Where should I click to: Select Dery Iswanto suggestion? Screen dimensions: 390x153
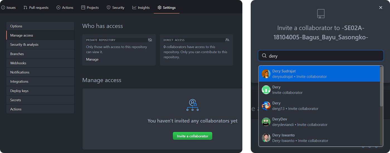coord(319,138)
